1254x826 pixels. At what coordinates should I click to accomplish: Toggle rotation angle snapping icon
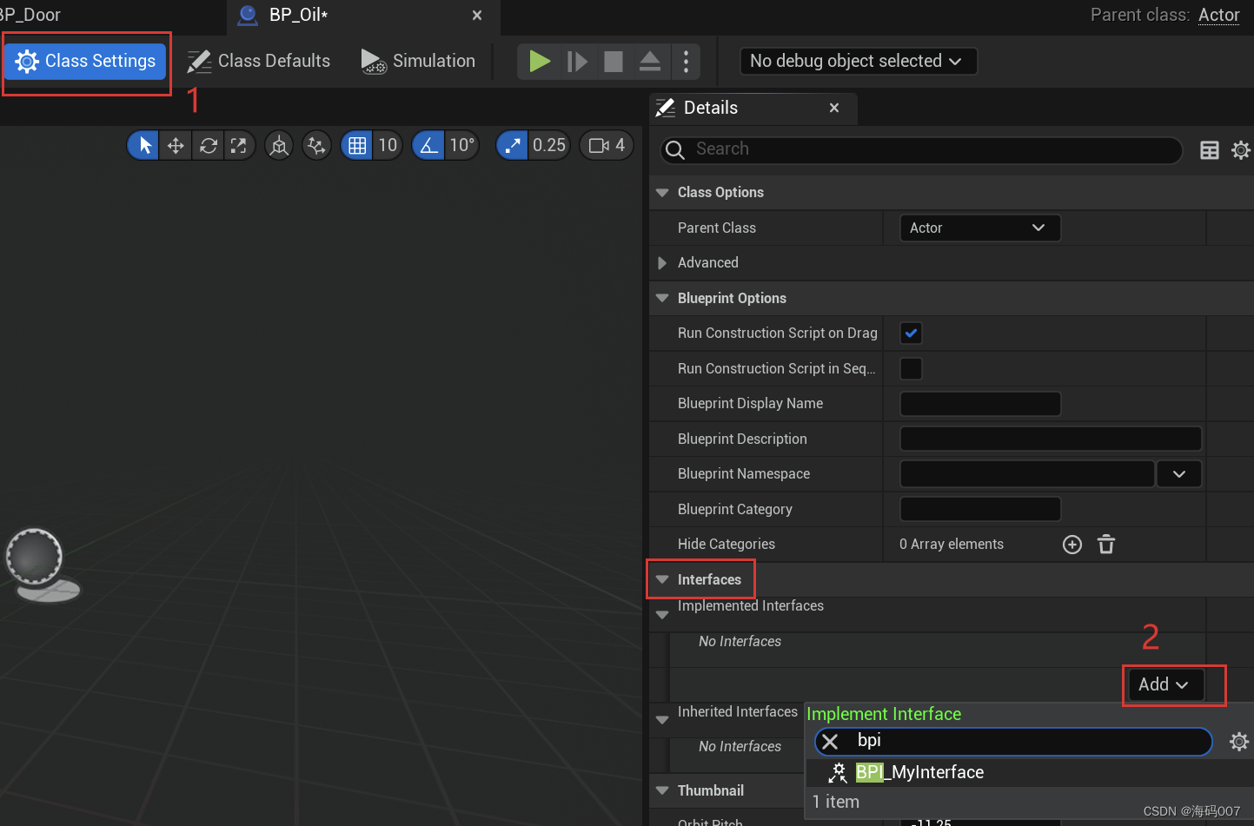(x=429, y=145)
